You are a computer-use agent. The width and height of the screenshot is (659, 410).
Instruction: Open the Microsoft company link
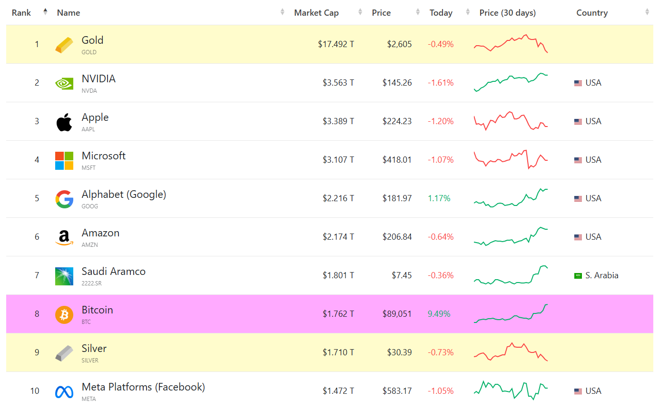(x=104, y=156)
